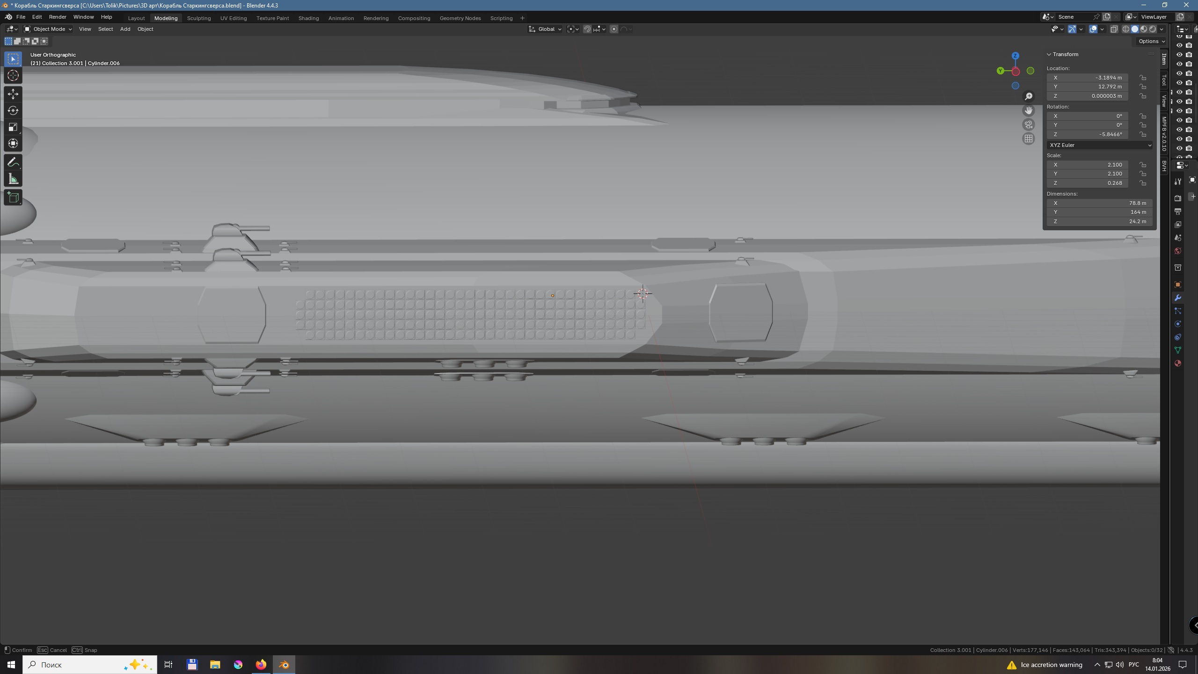Lock the Location X axis
The width and height of the screenshot is (1198, 674).
point(1143,78)
